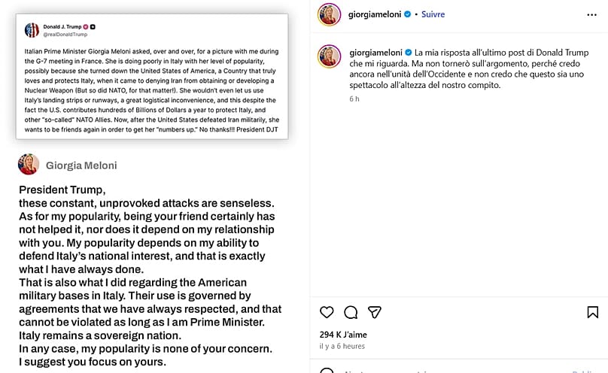Click the 'il y a 6 heures' timestamp
The width and height of the screenshot is (608, 373).
342,346
